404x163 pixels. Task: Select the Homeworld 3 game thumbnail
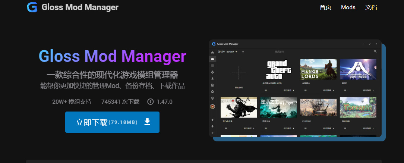pyautogui.click(x=358, y=69)
